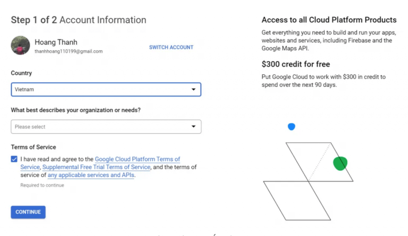Click the blue dot illustration graphic
Screen dimensions: 408x236
tap(291, 127)
